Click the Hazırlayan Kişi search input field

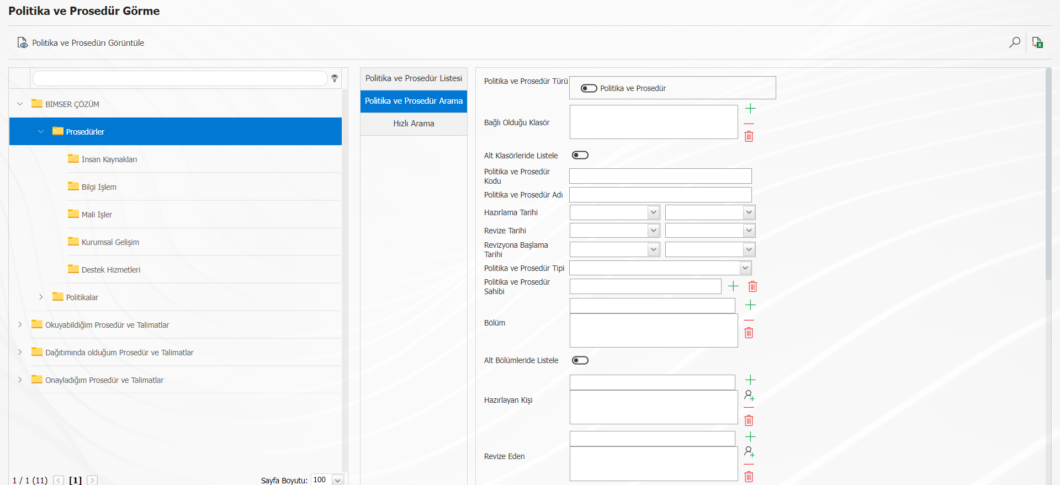653,382
